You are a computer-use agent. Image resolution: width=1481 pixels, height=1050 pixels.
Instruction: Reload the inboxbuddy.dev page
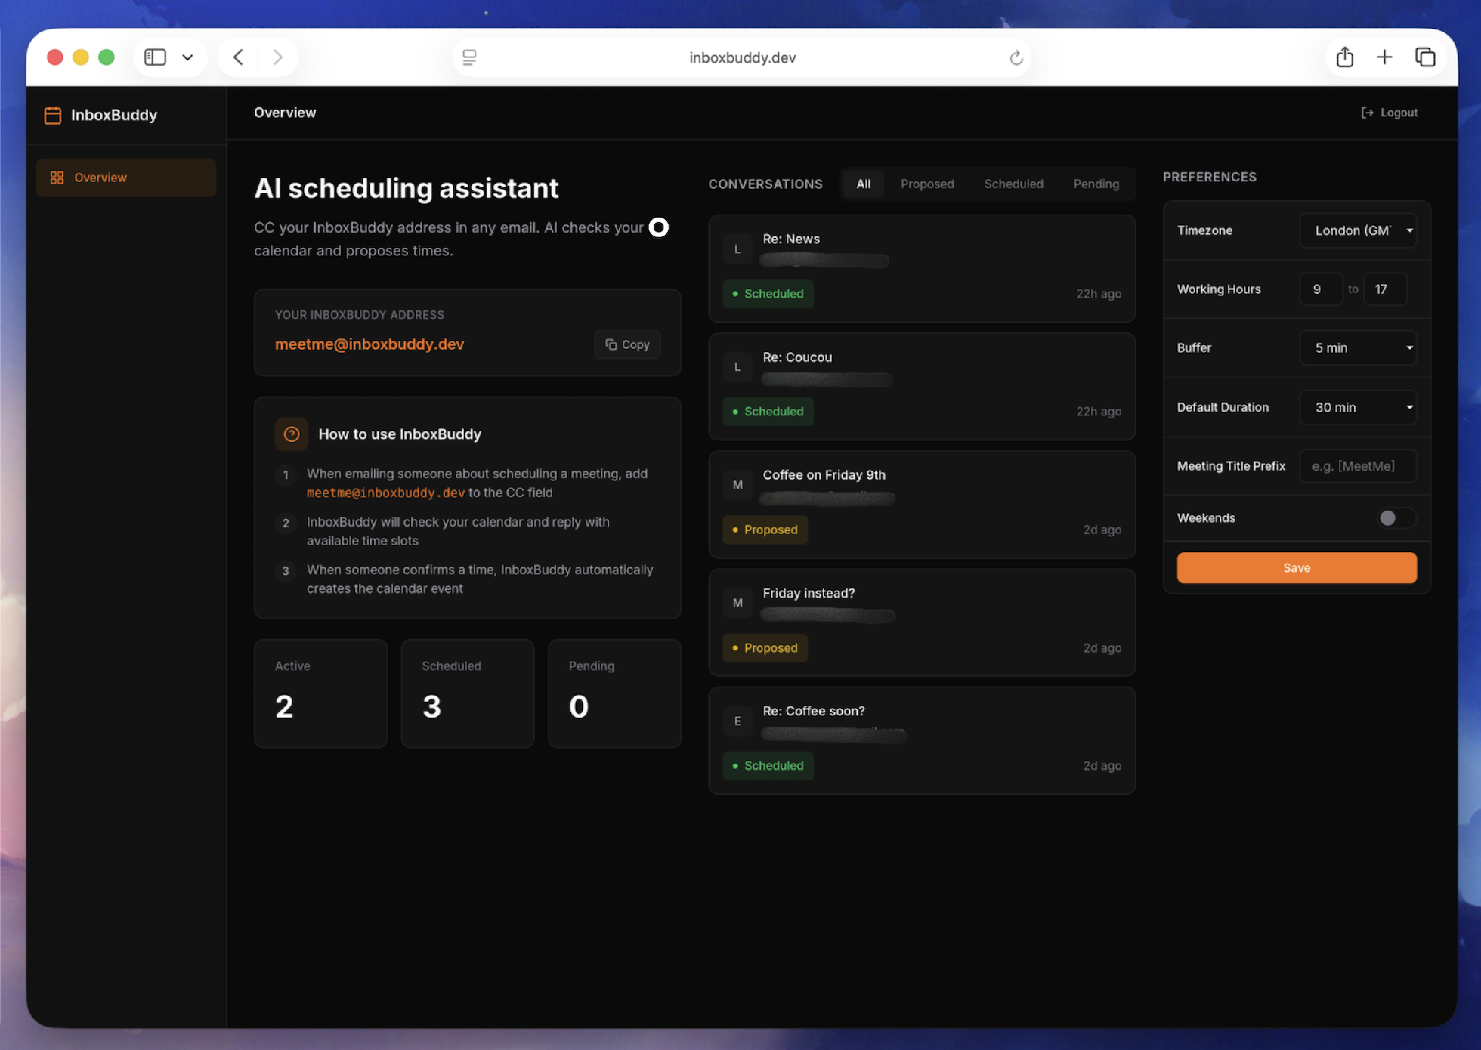(1016, 58)
